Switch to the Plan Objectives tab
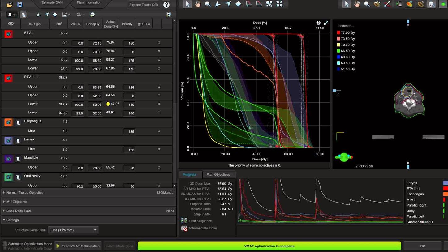448x252 pixels. (218, 174)
